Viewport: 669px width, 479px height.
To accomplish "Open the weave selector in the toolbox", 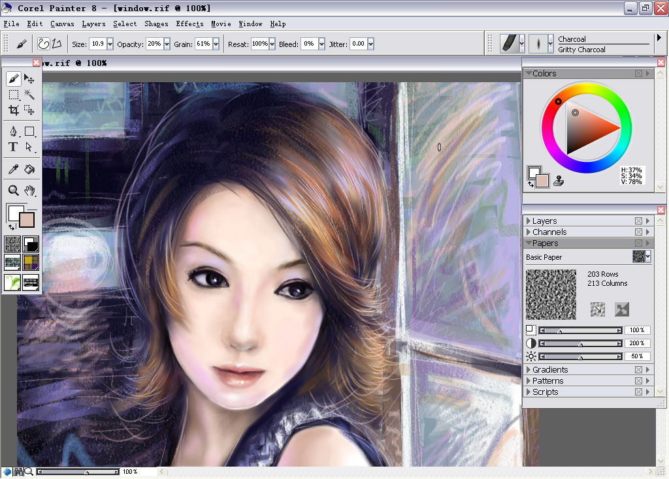I will coord(31,262).
